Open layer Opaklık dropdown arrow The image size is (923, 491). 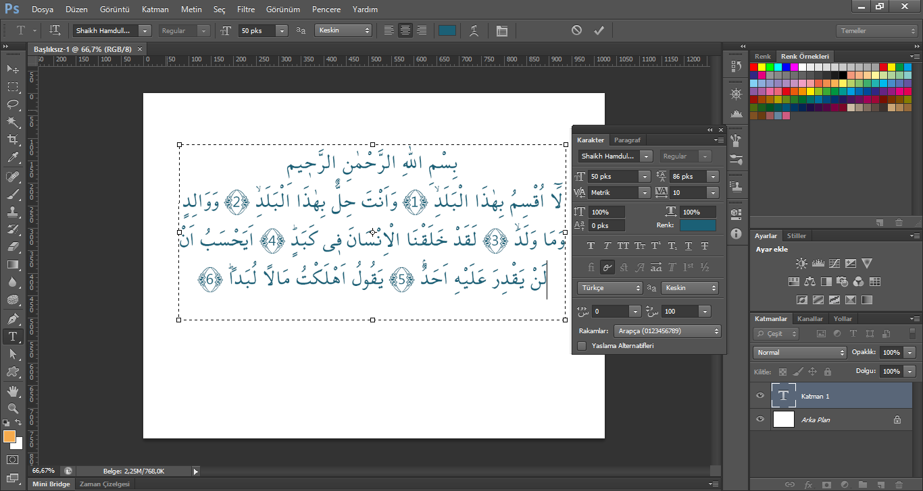pos(910,352)
